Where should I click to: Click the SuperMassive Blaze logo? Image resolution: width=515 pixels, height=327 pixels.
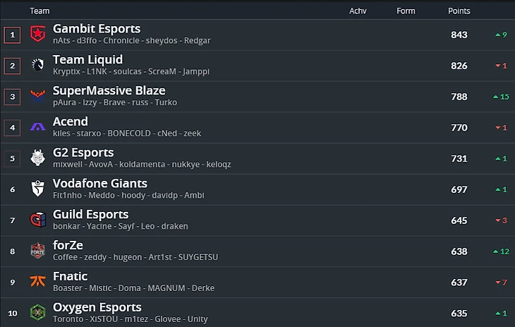[37, 97]
